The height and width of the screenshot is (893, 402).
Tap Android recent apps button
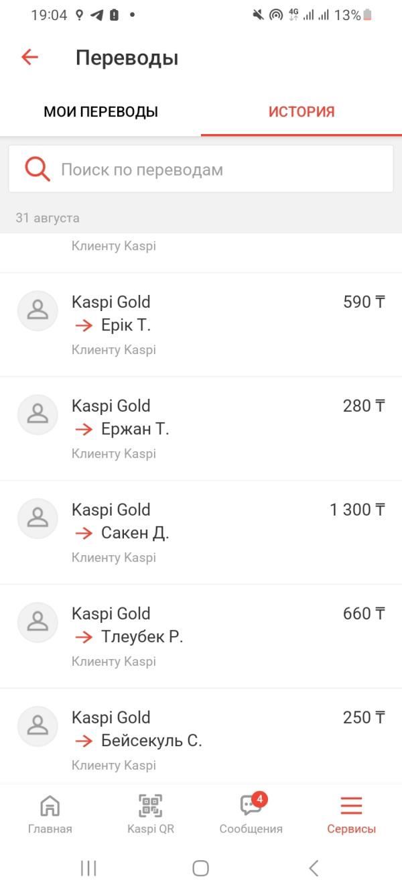click(x=88, y=868)
